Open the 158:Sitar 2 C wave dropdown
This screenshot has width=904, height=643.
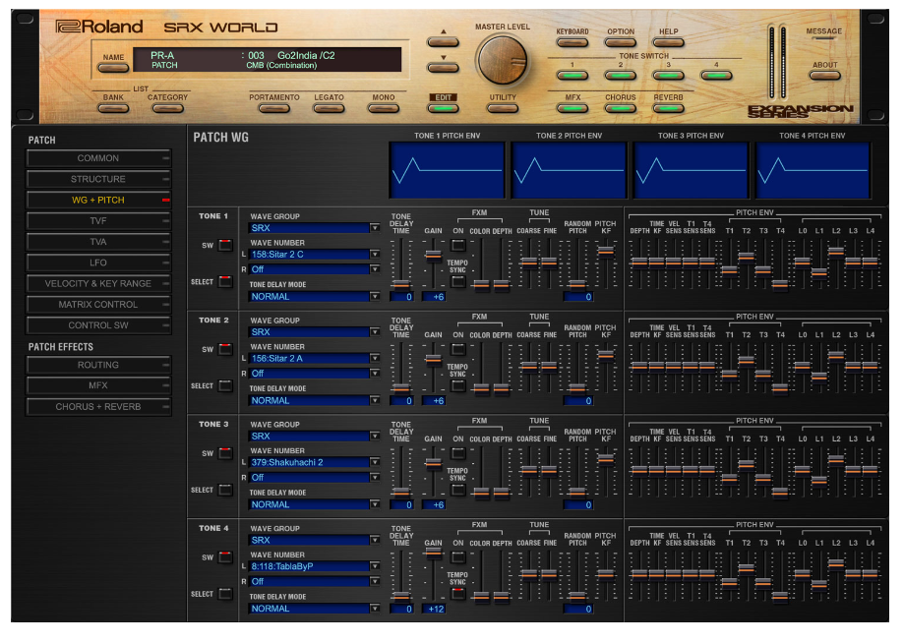(x=314, y=254)
